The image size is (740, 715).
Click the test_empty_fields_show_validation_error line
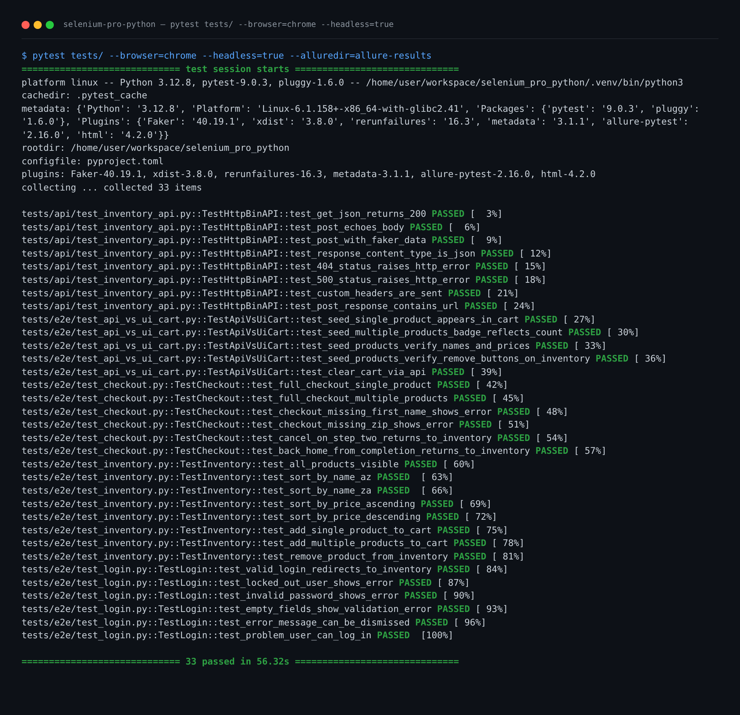point(265,609)
